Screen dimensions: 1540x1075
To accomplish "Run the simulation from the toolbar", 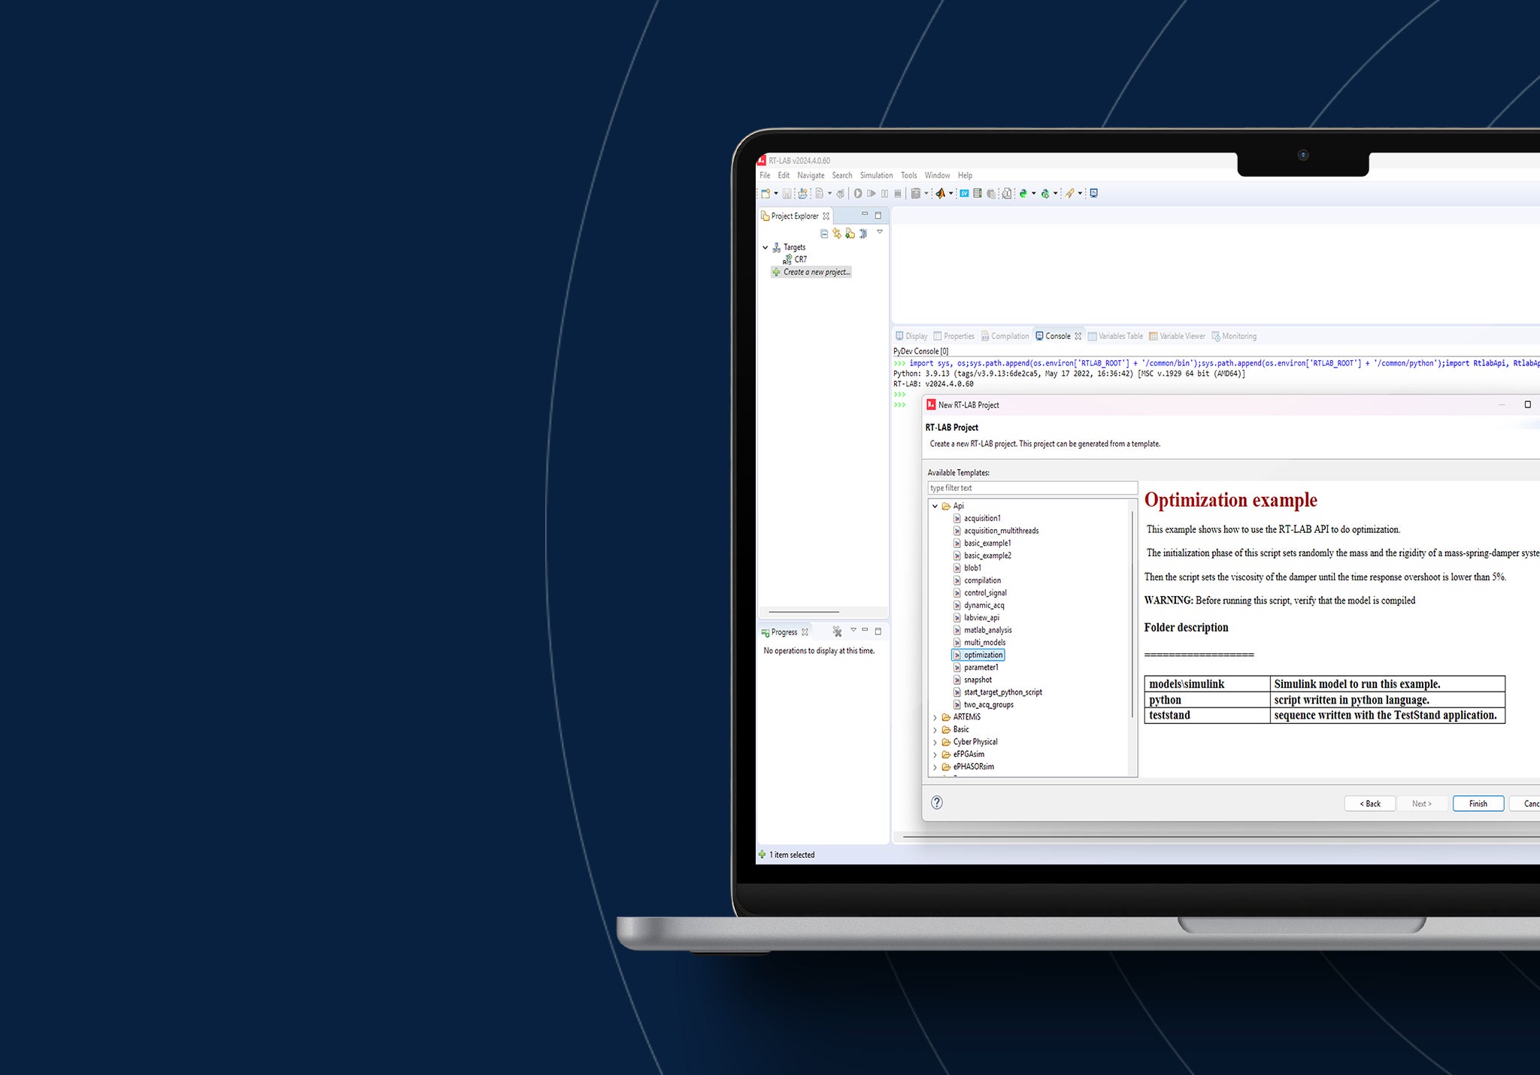I will [858, 192].
